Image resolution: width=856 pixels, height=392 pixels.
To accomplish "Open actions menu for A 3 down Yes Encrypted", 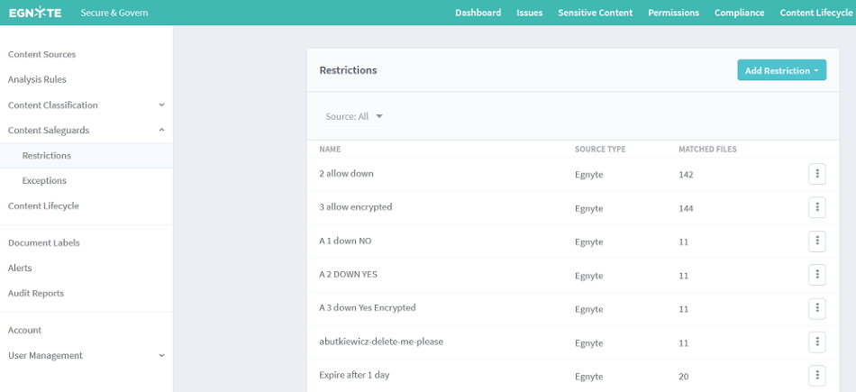I will [816, 308].
